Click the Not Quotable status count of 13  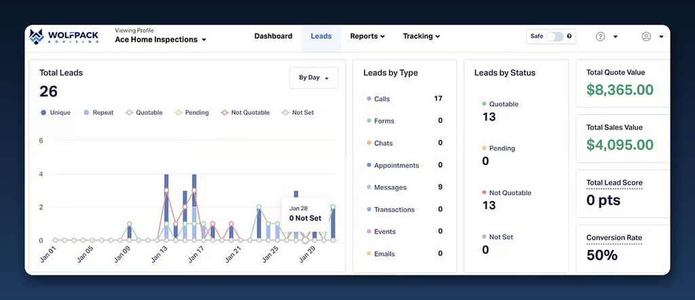pos(489,205)
